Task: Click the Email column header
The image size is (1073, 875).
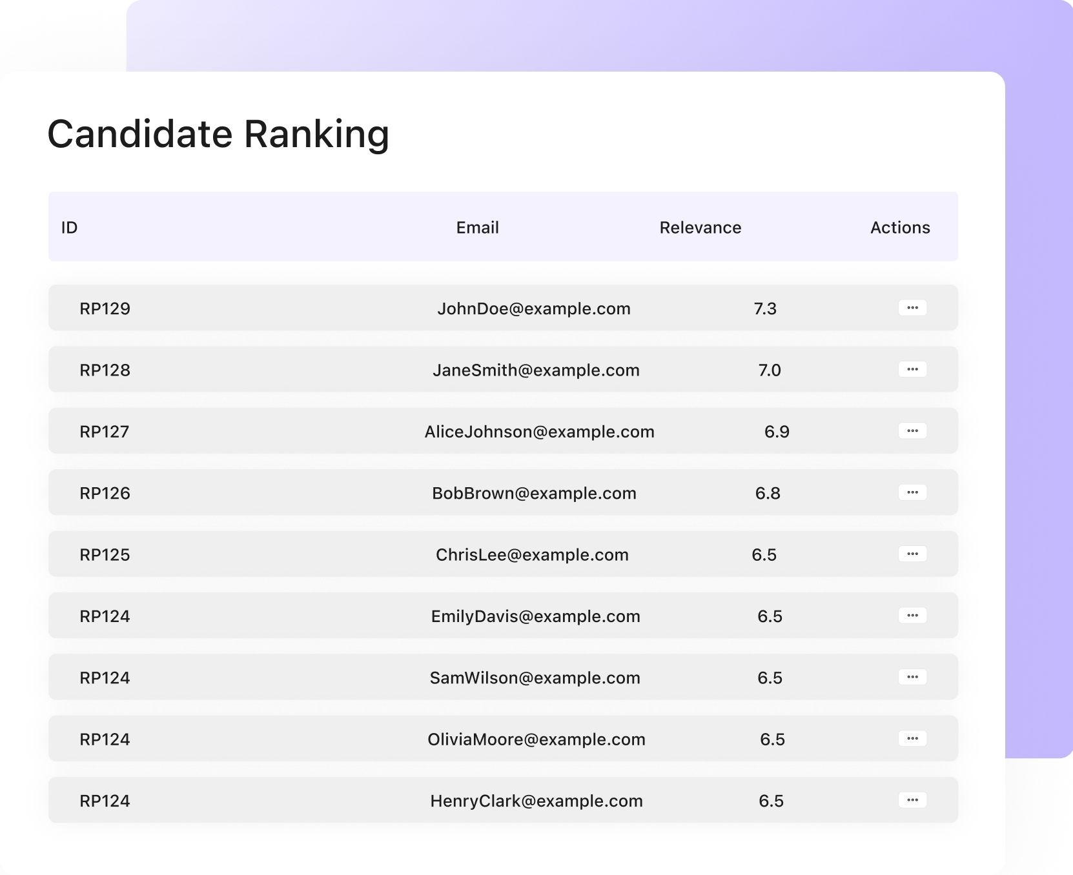Action: pyautogui.click(x=477, y=228)
